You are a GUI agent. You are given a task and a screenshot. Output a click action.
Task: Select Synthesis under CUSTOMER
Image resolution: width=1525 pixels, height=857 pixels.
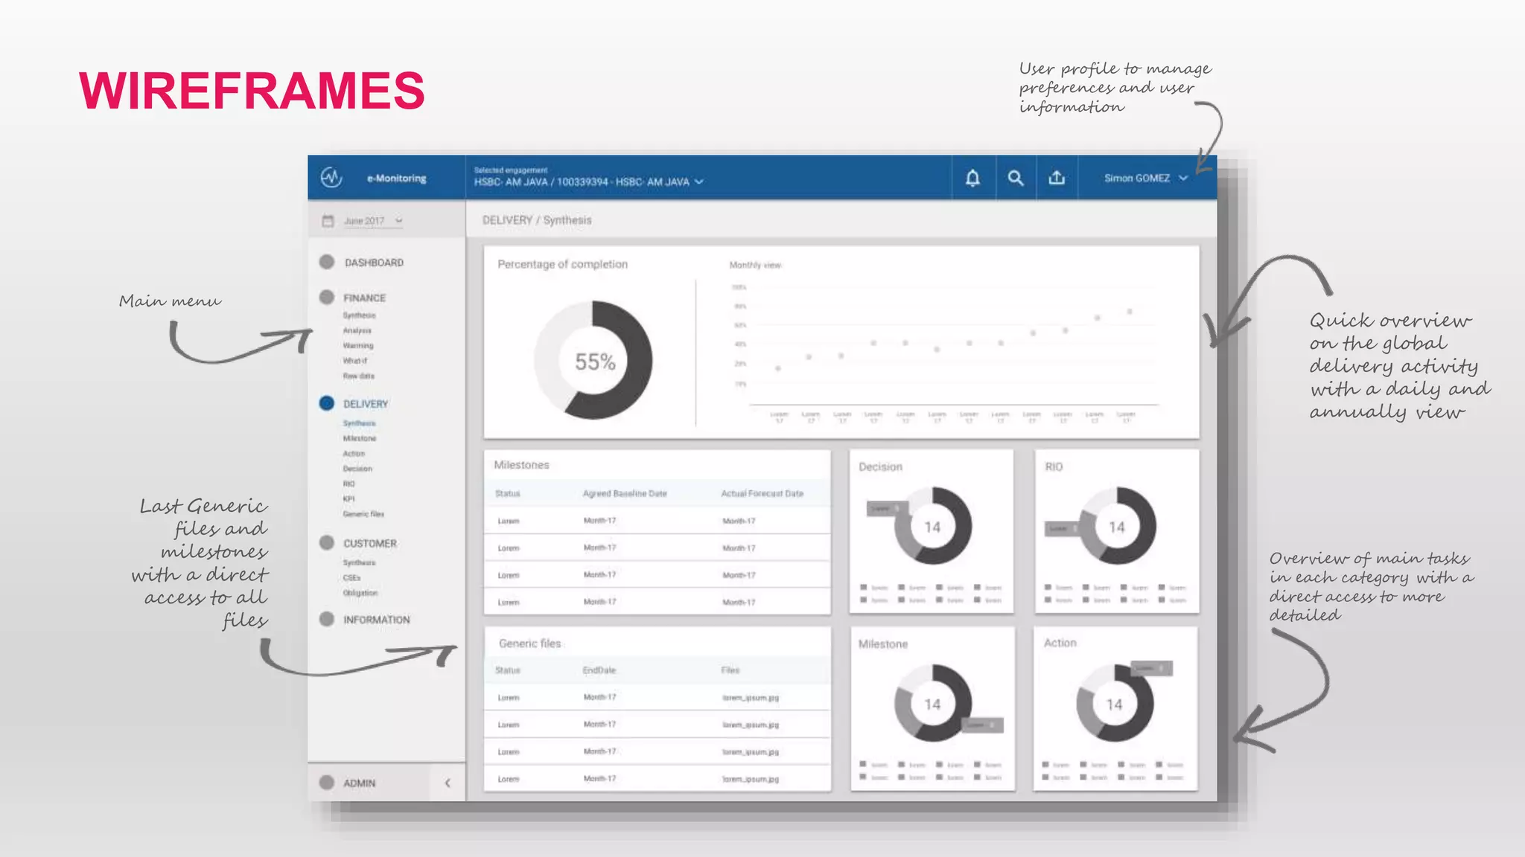point(359,563)
